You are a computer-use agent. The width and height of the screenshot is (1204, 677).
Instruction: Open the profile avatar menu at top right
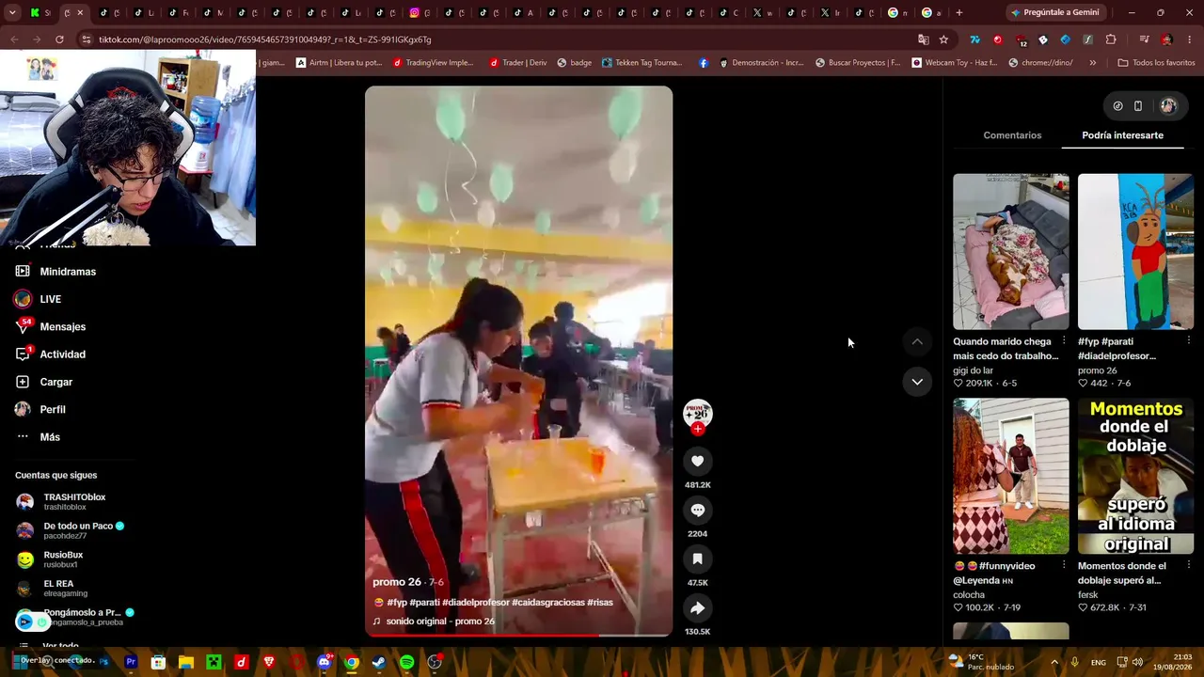1168,106
